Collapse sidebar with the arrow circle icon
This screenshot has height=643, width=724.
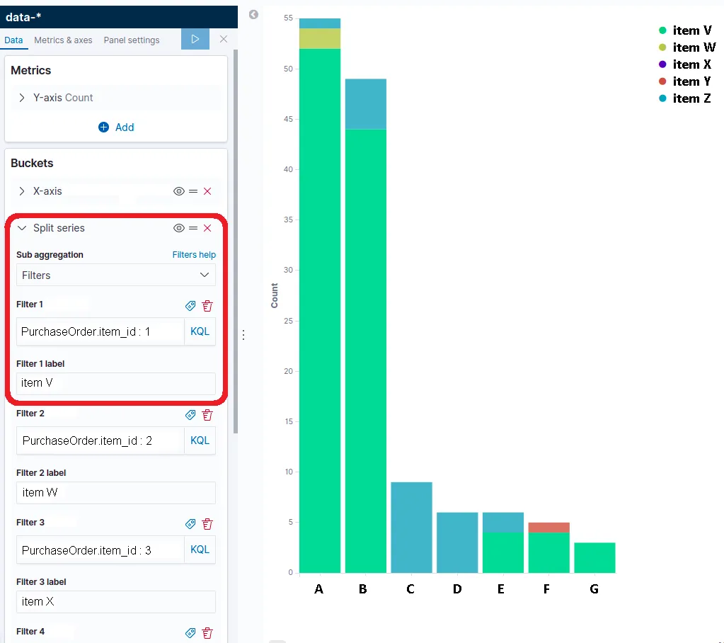(x=253, y=14)
